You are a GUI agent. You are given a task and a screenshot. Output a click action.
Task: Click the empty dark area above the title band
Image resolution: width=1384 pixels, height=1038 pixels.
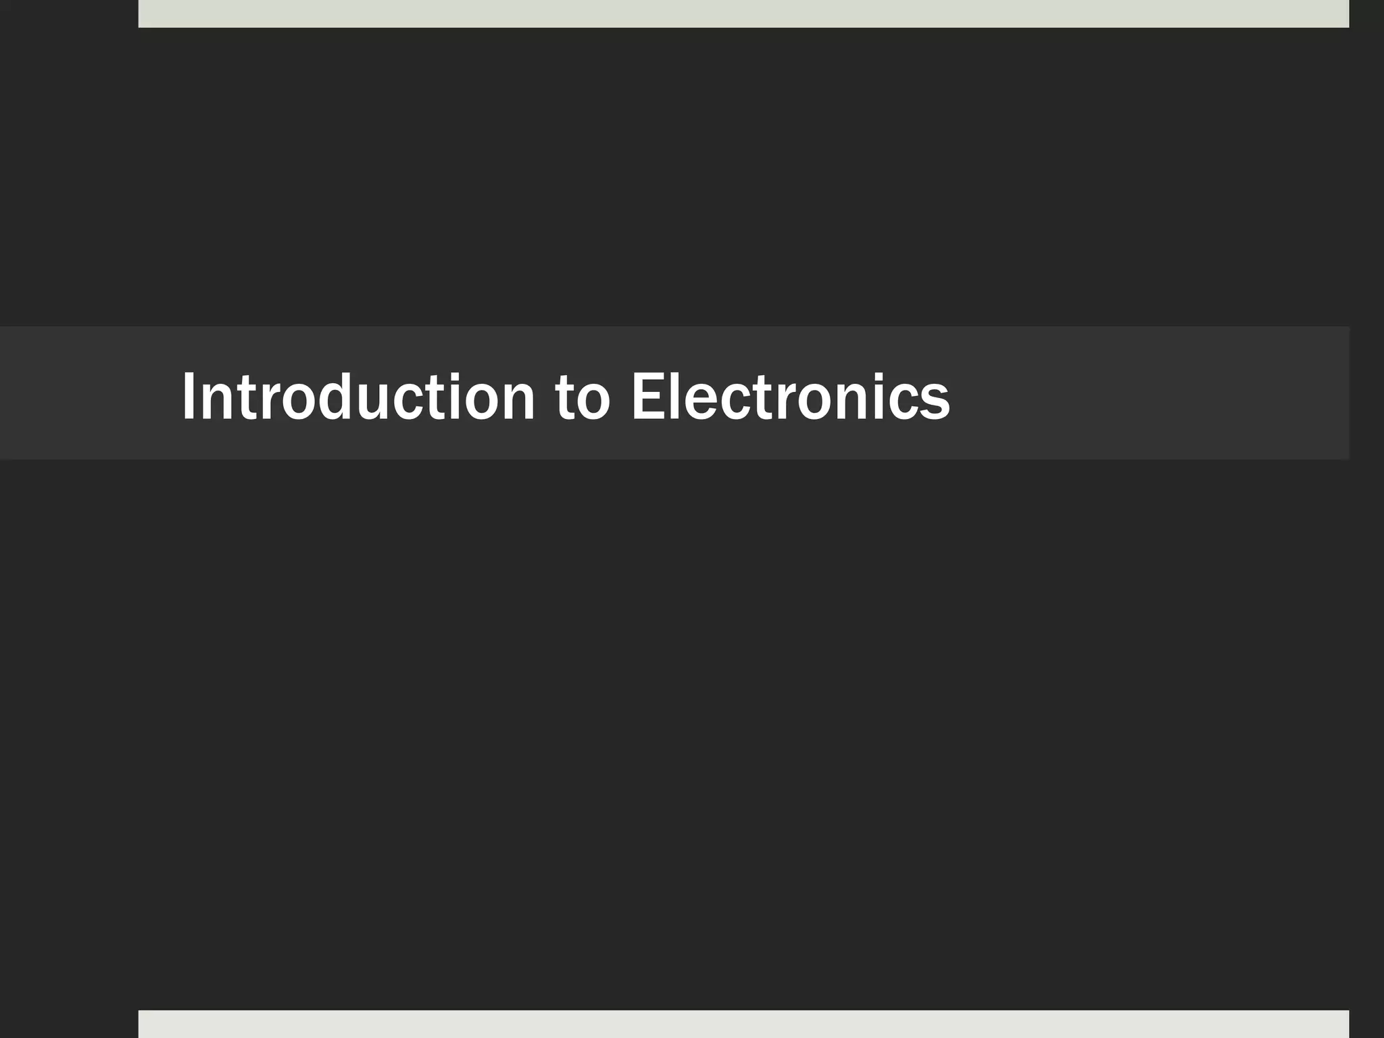(676, 176)
